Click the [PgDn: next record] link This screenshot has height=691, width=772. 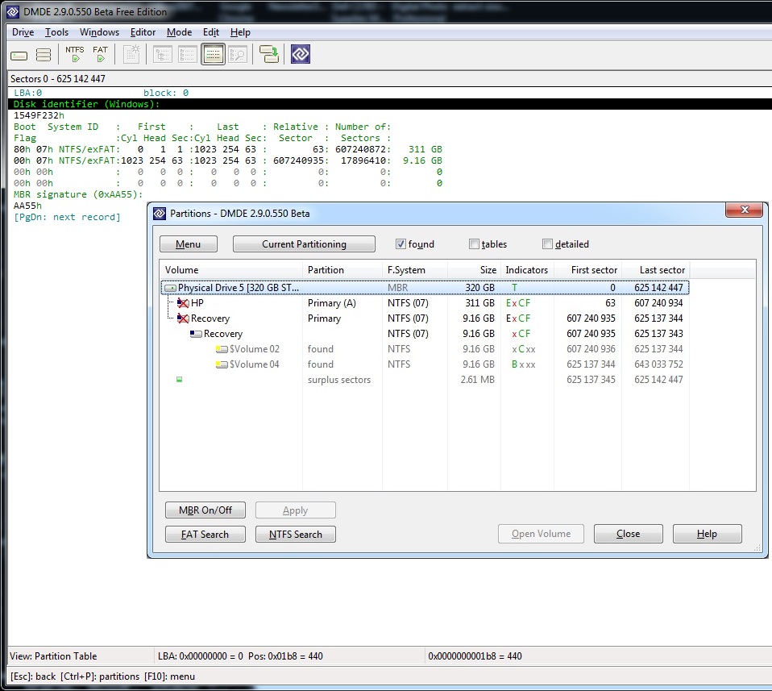pos(67,217)
